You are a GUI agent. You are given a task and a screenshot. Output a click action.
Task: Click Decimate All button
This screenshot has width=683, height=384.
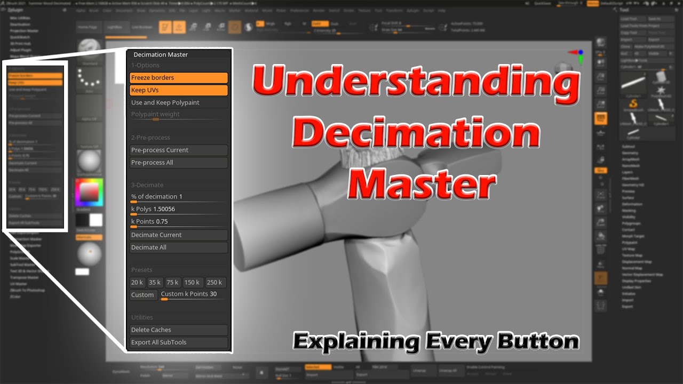(179, 247)
